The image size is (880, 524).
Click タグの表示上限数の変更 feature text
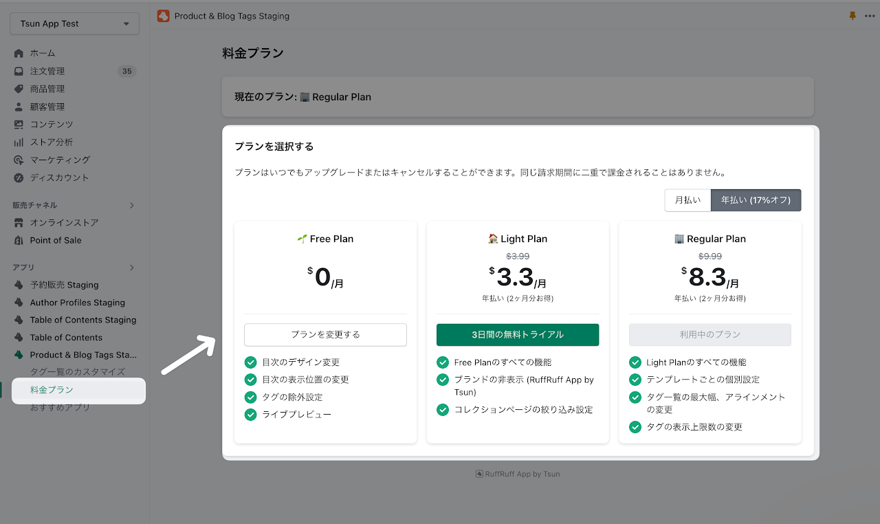pyautogui.click(x=694, y=427)
